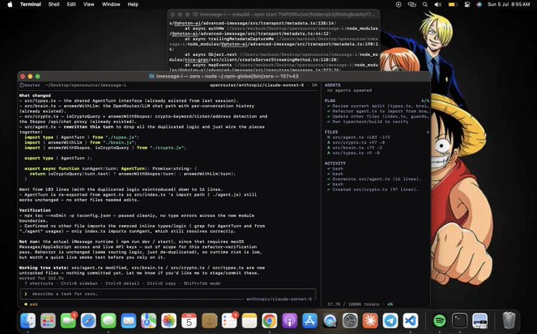Click the 'describe a task for zero…' prompt field

pos(168,294)
